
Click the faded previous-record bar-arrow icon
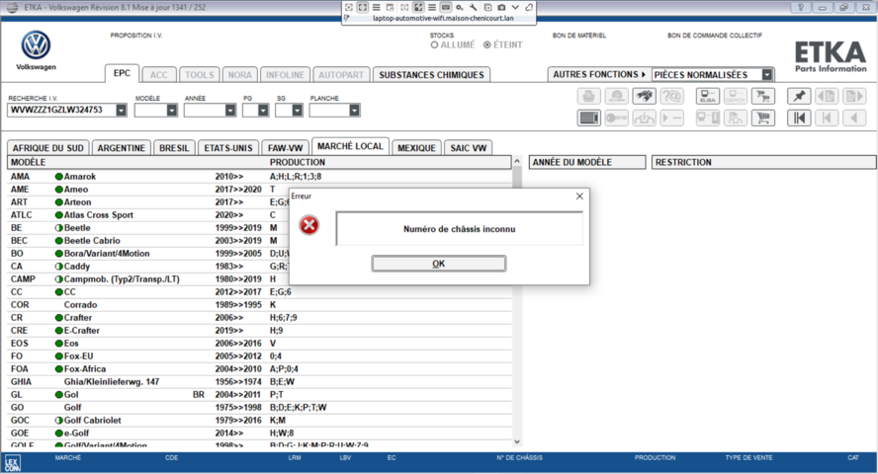pyautogui.click(x=827, y=118)
